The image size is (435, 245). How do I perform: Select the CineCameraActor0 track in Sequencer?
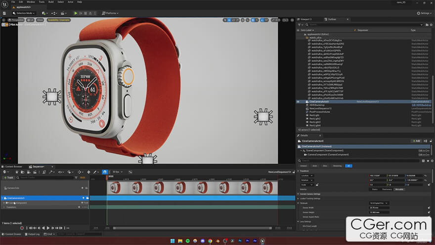click(x=44, y=198)
